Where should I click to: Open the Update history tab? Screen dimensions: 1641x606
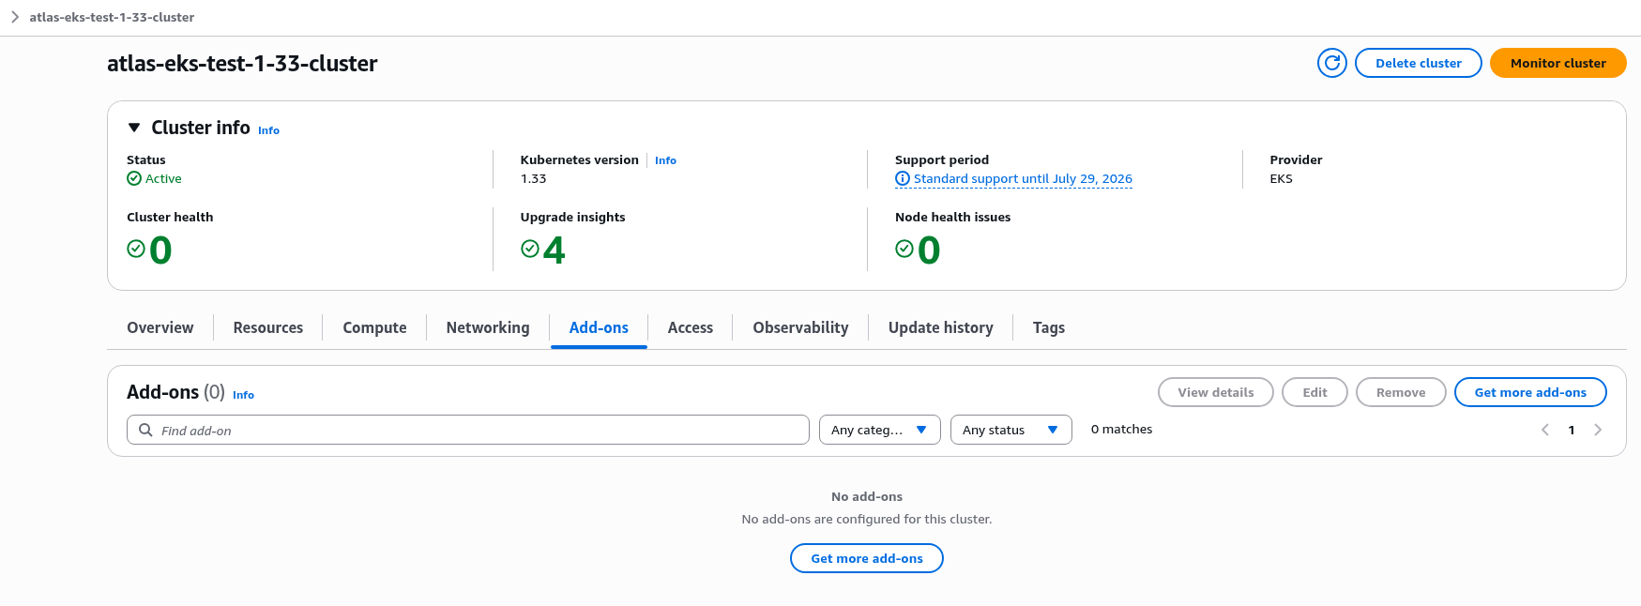[x=940, y=327]
